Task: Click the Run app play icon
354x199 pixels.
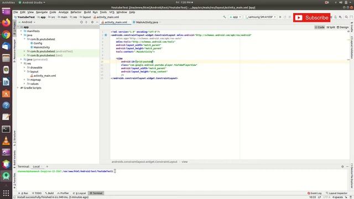Action: (x=280, y=17)
